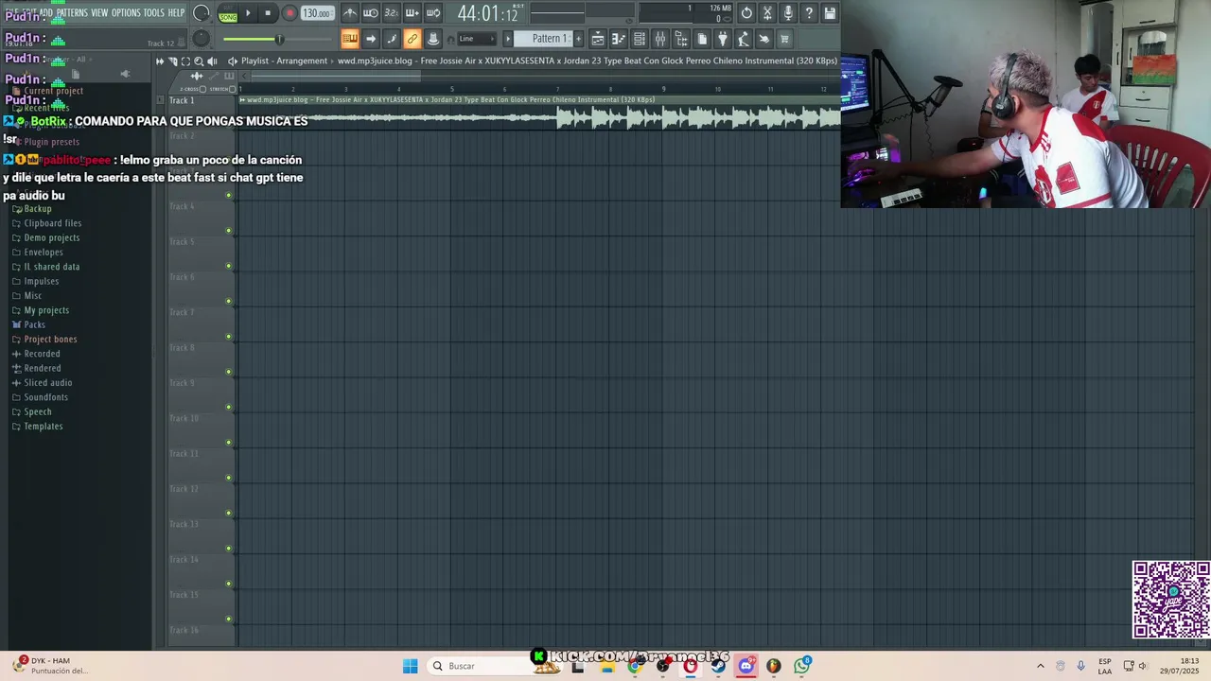Expand the Packs folder

coord(34,325)
